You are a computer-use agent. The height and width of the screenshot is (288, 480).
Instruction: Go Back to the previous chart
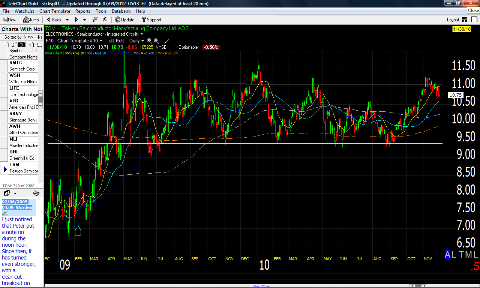(54, 20)
